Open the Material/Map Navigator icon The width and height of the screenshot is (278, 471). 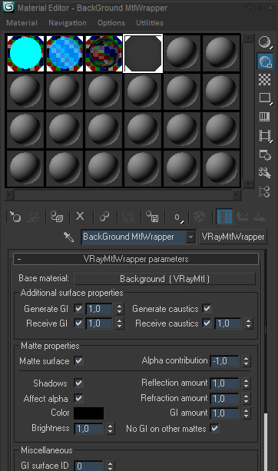coord(265,191)
